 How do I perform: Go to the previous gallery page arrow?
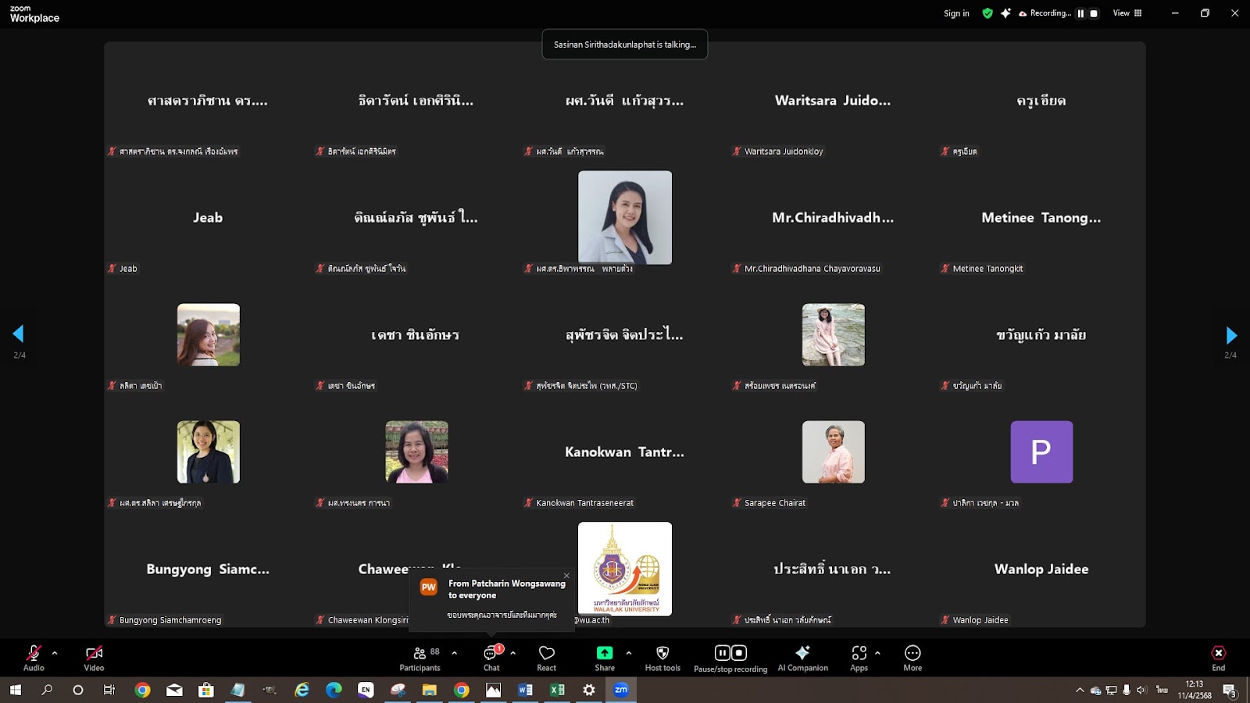tap(18, 334)
